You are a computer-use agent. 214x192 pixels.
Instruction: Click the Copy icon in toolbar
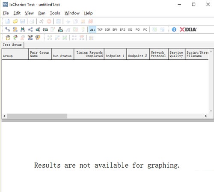[x=75, y=21]
